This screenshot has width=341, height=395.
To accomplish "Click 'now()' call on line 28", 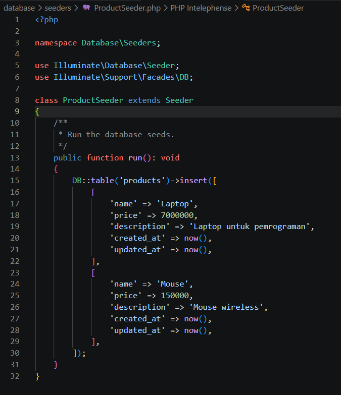I will click(x=196, y=330).
